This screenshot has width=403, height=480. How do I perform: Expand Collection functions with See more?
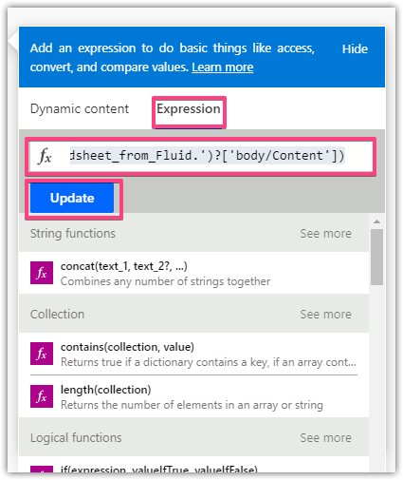tap(325, 315)
